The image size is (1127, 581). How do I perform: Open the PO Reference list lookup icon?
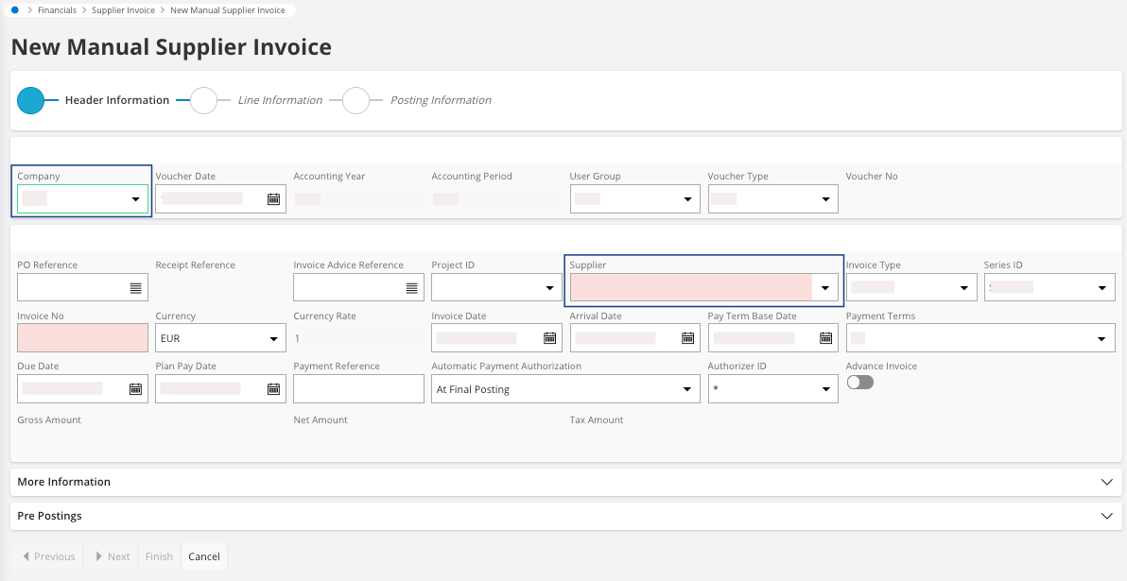tap(135, 287)
